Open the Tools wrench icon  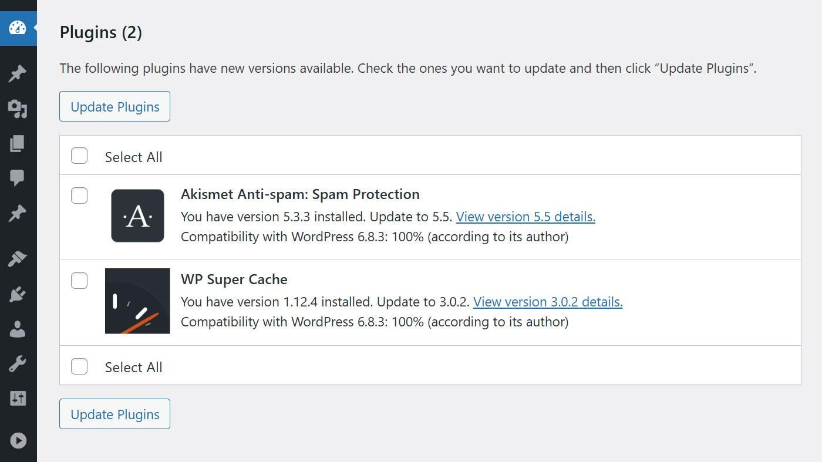coord(18,363)
